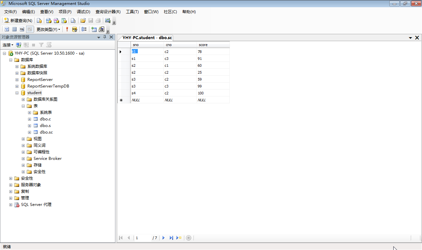
Task: Start an Analysis Services XMLA query
Action: [x=64, y=20]
